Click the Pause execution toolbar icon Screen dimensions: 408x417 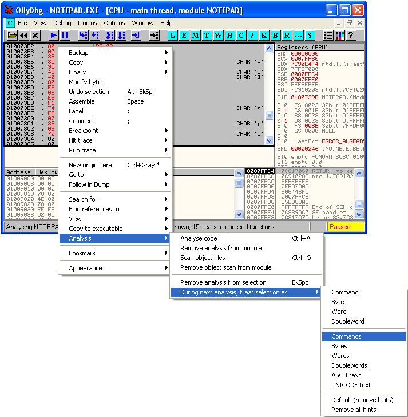point(65,35)
